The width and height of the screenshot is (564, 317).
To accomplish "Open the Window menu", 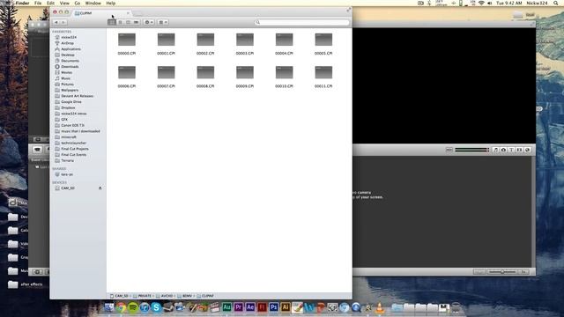I will (x=93, y=3).
